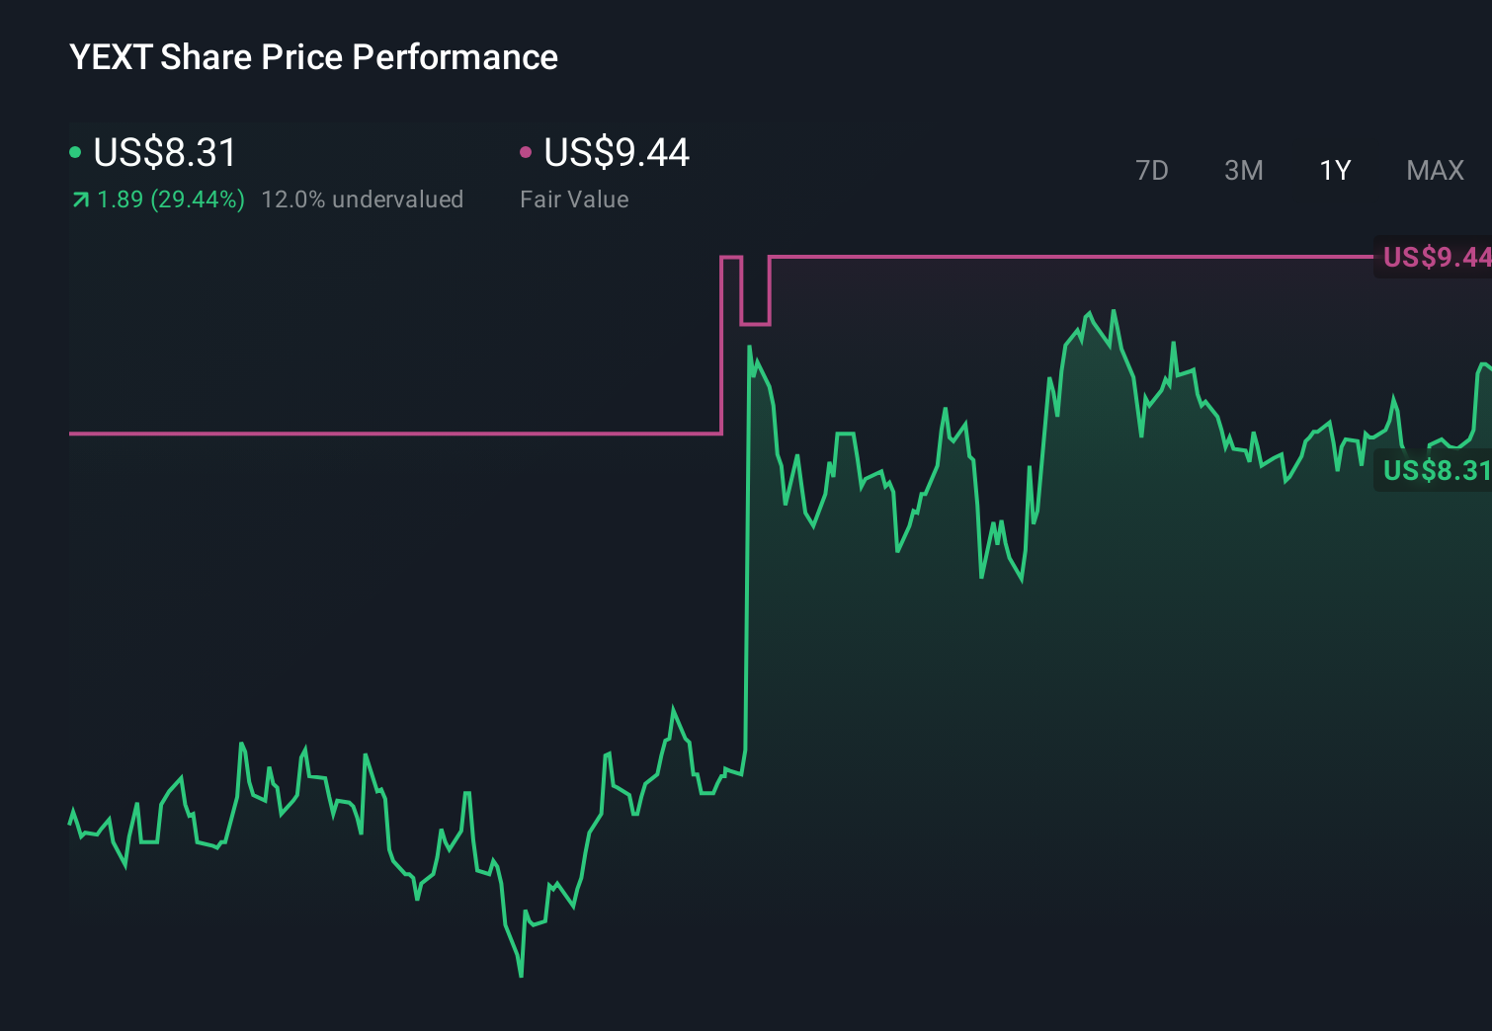This screenshot has height=1031, width=1492.
Task: Click the 1.89 (29.44%) gain text
Action: point(170,198)
